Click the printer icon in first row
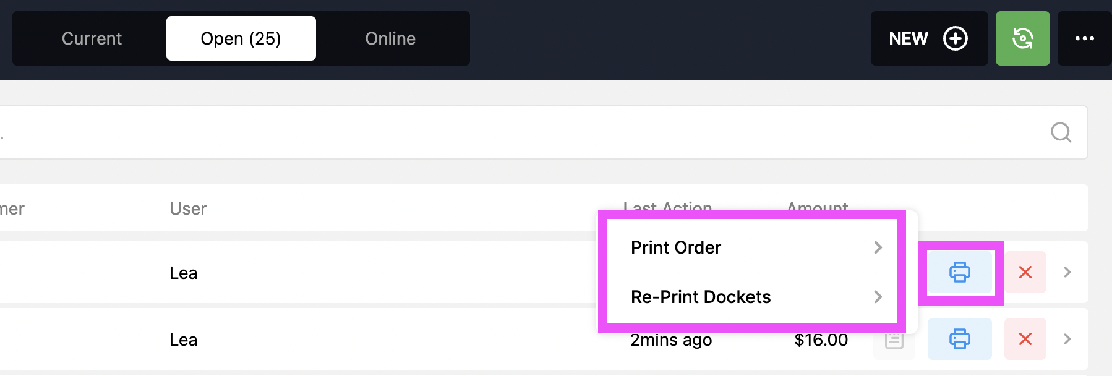This screenshot has width=1112, height=376. coord(959,272)
